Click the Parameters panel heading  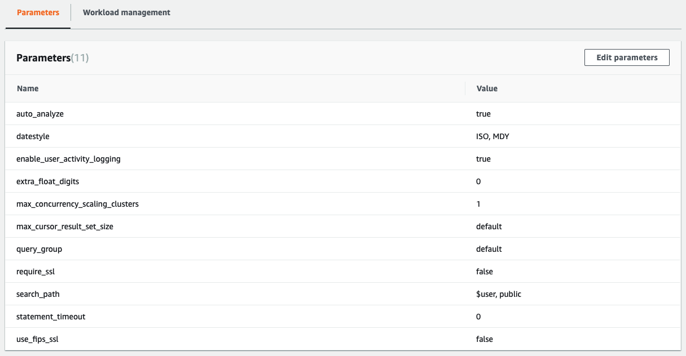click(43, 57)
